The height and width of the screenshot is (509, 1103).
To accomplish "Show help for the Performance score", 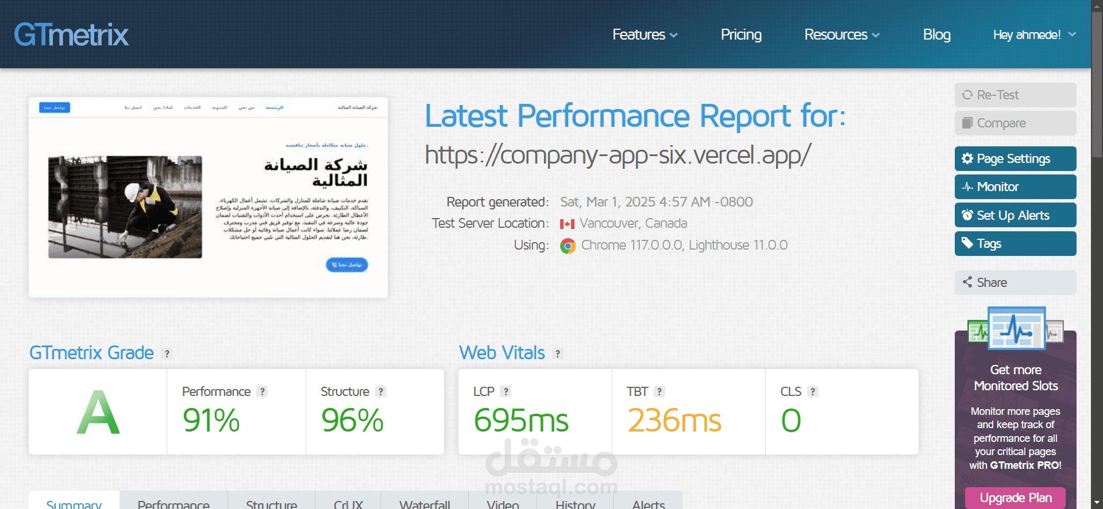I will [x=262, y=391].
